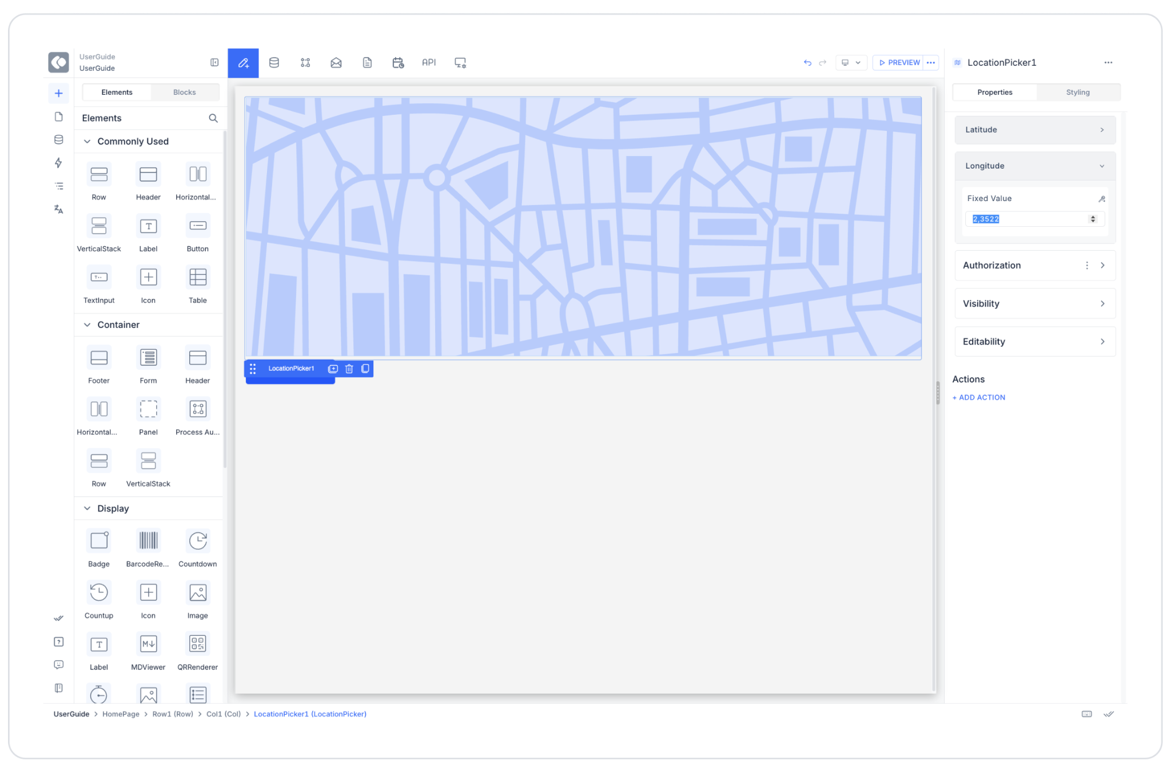Click the undo arrow icon
1171x773 pixels.
point(807,63)
